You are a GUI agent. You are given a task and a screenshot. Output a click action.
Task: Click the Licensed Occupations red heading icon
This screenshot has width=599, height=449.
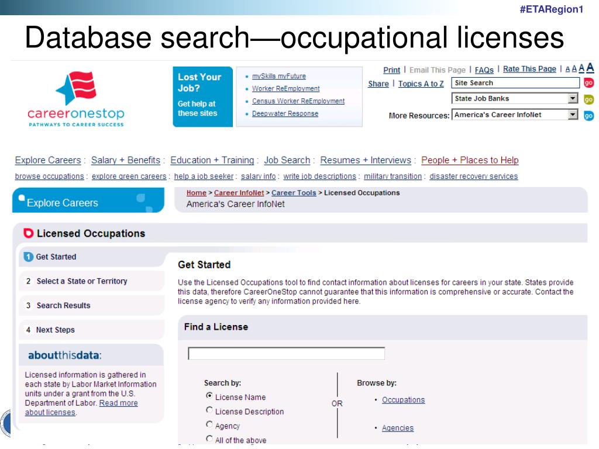click(28, 233)
